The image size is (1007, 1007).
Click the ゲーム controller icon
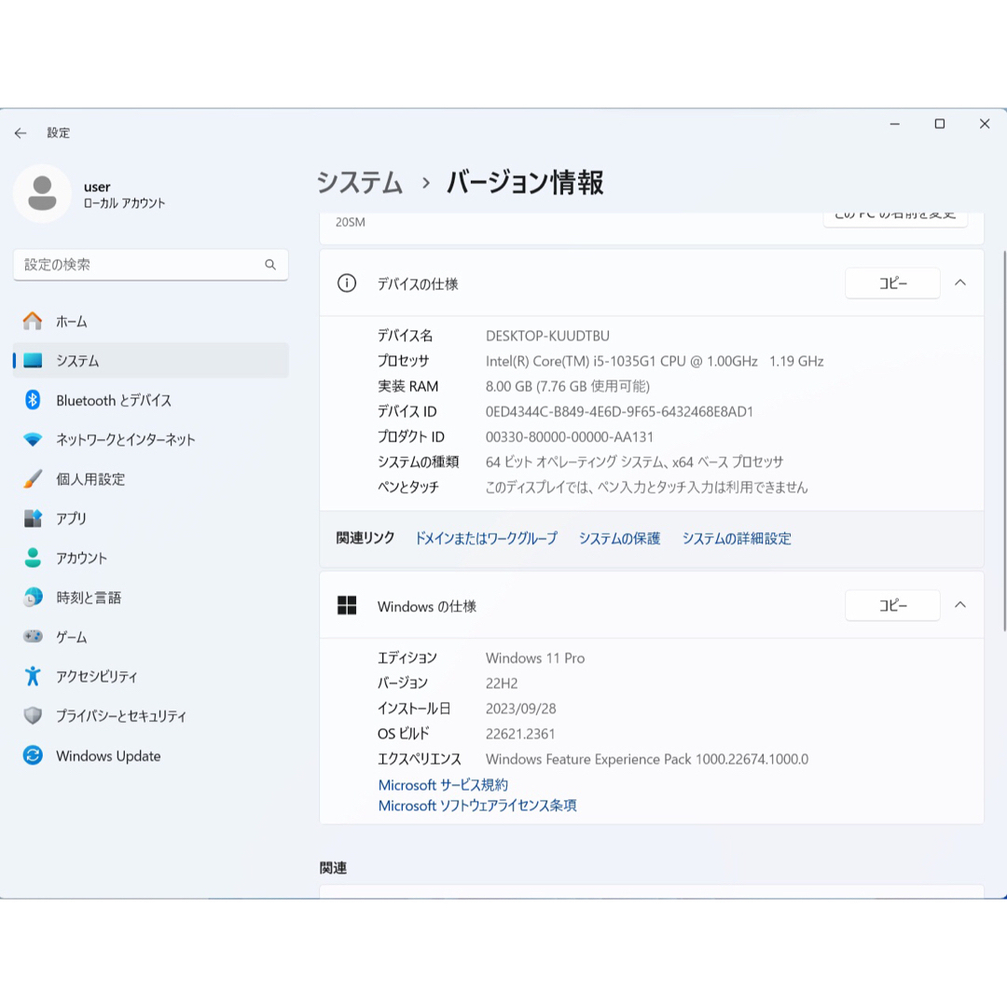coord(33,637)
